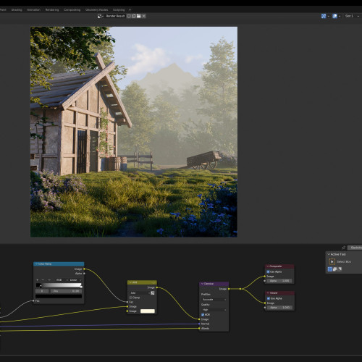The width and height of the screenshot is (362, 362).
Task: Adjust the Pos field in Color Ramp
Action: (66, 291)
